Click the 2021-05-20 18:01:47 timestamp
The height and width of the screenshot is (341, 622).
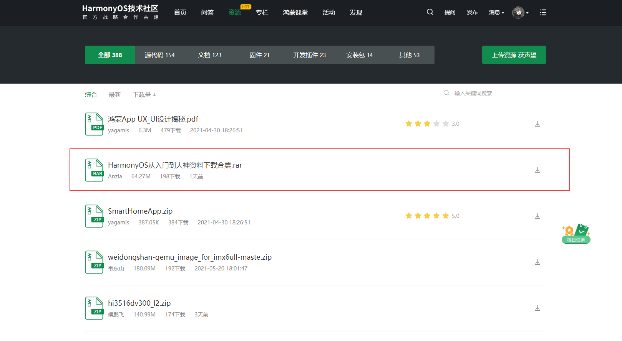[x=221, y=269]
